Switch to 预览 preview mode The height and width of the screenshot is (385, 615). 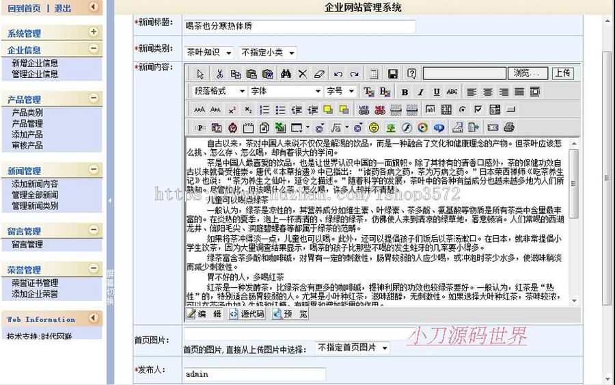coord(290,314)
